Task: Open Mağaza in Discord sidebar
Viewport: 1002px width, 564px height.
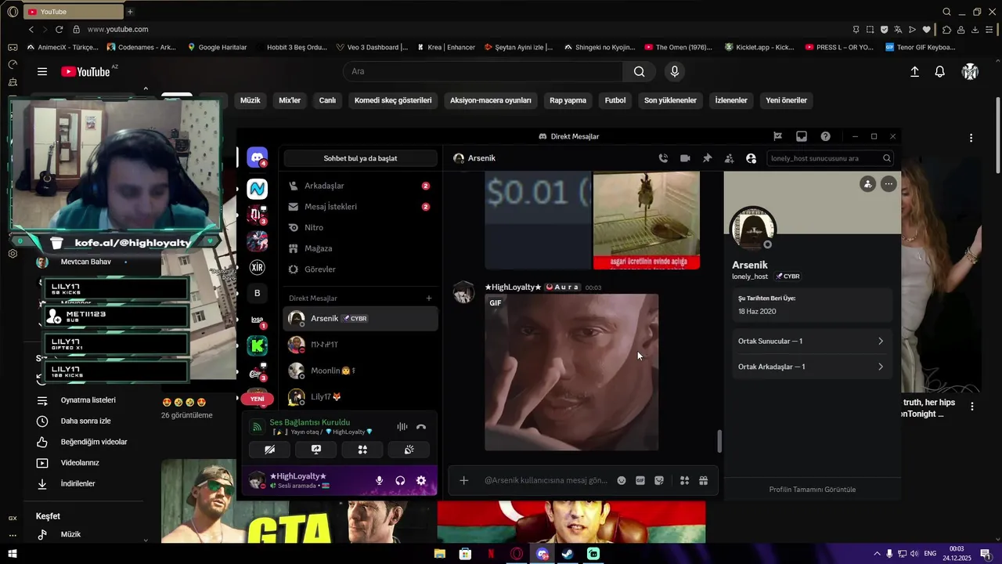Action: [360, 248]
